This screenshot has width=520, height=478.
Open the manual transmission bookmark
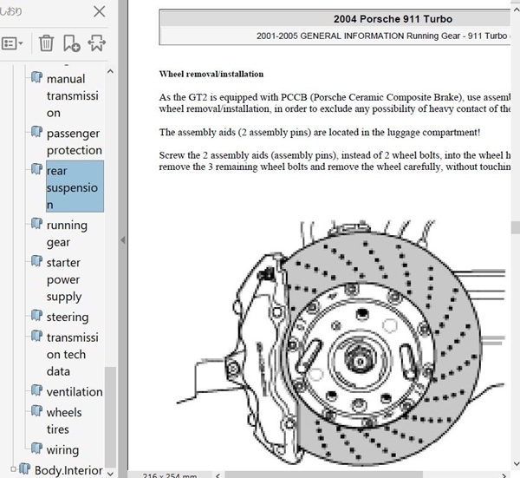(x=73, y=96)
